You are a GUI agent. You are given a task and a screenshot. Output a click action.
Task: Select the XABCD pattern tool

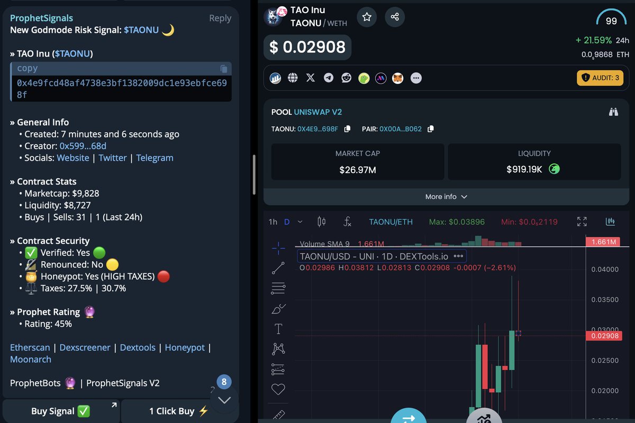(278, 349)
